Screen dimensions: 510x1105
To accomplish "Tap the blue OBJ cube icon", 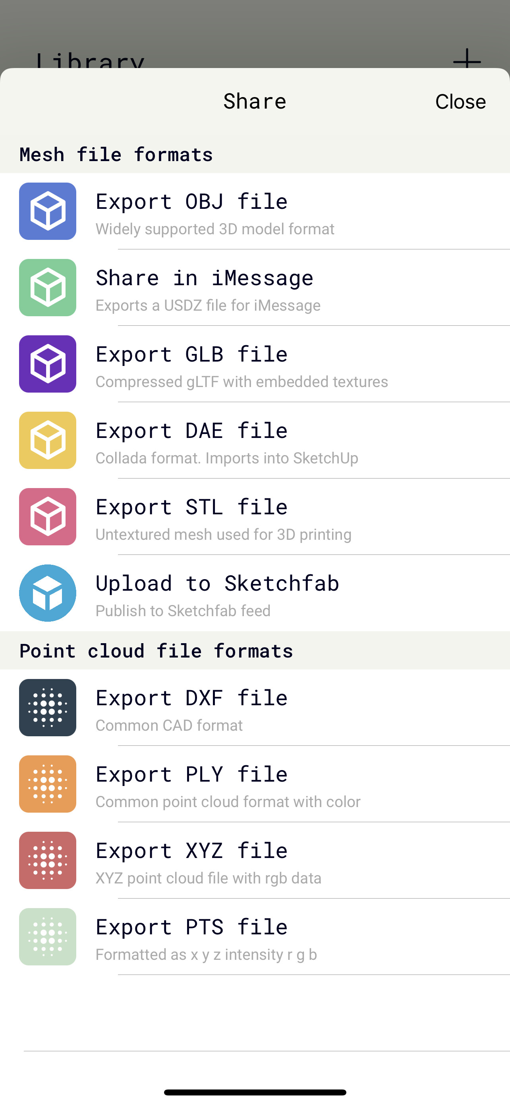I will (x=48, y=211).
